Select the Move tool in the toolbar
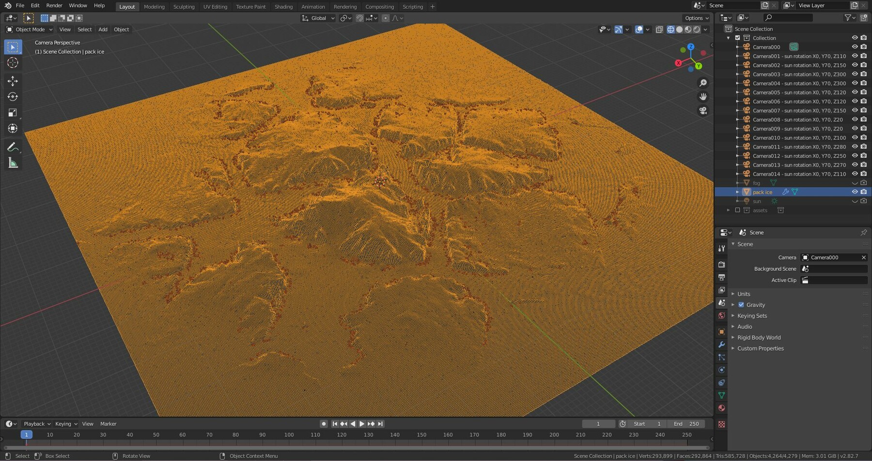The width and height of the screenshot is (872, 461). 13,81
